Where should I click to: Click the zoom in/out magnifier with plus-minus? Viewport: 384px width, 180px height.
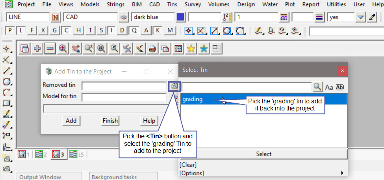pyautogui.click(x=88, y=49)
